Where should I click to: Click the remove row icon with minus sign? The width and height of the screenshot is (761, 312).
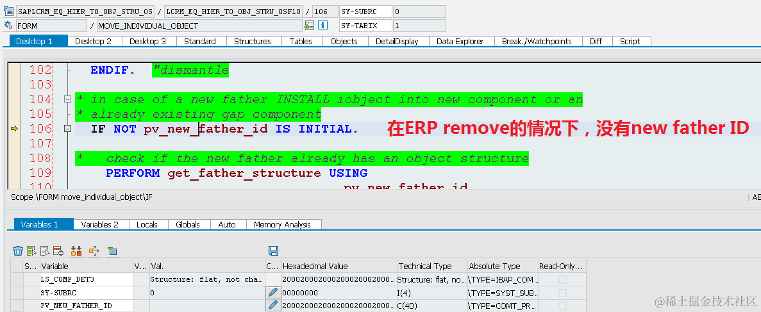(x=58, y=251)
